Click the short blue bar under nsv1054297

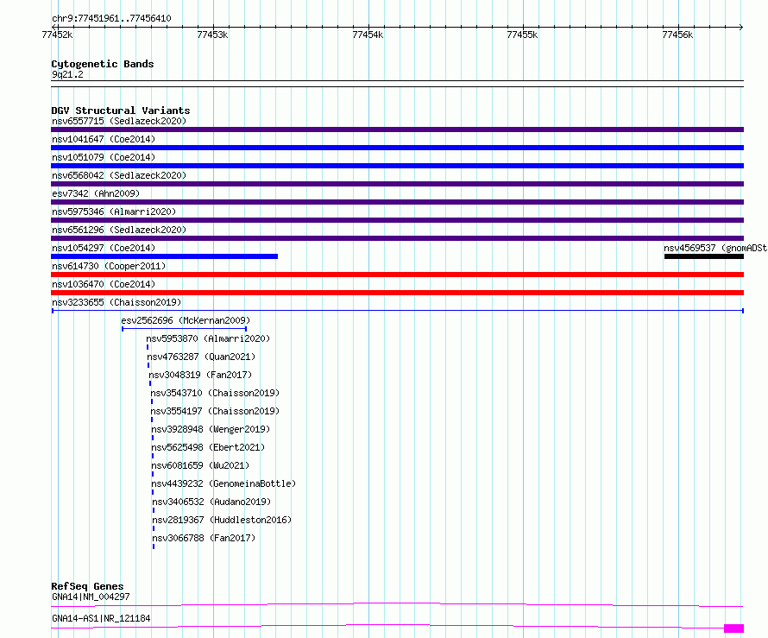[164, 256]
